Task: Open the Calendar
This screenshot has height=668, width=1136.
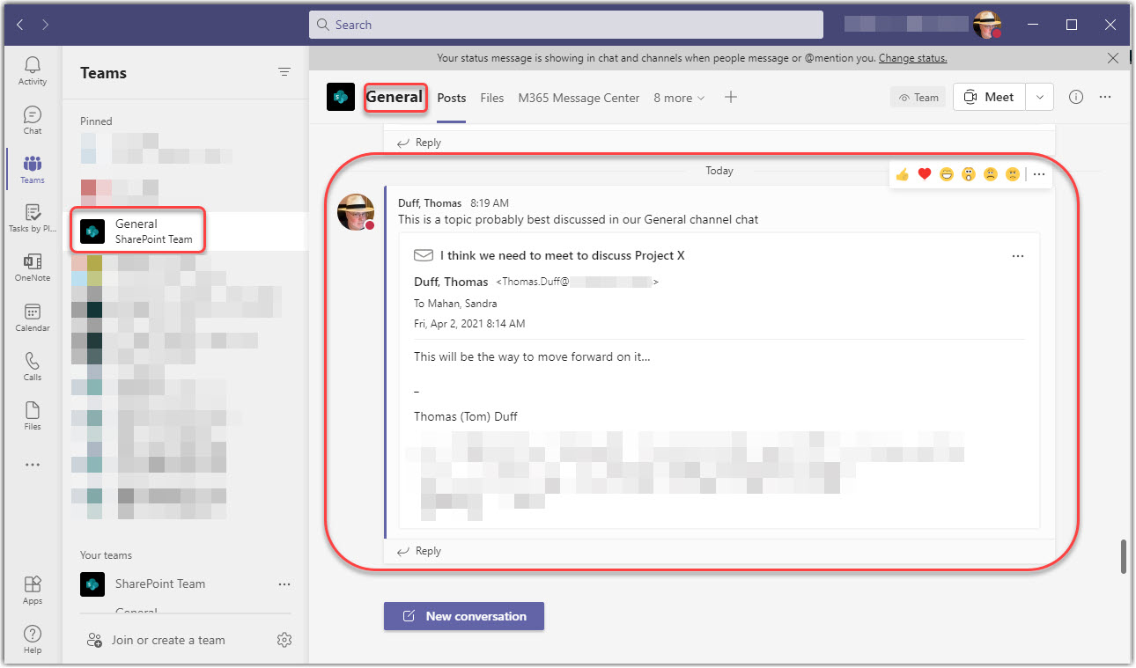Action: 32,317
